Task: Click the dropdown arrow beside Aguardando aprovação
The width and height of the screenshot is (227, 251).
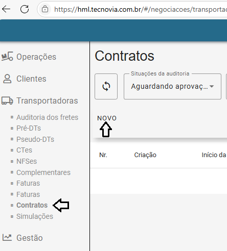Action: coord(212,86)
